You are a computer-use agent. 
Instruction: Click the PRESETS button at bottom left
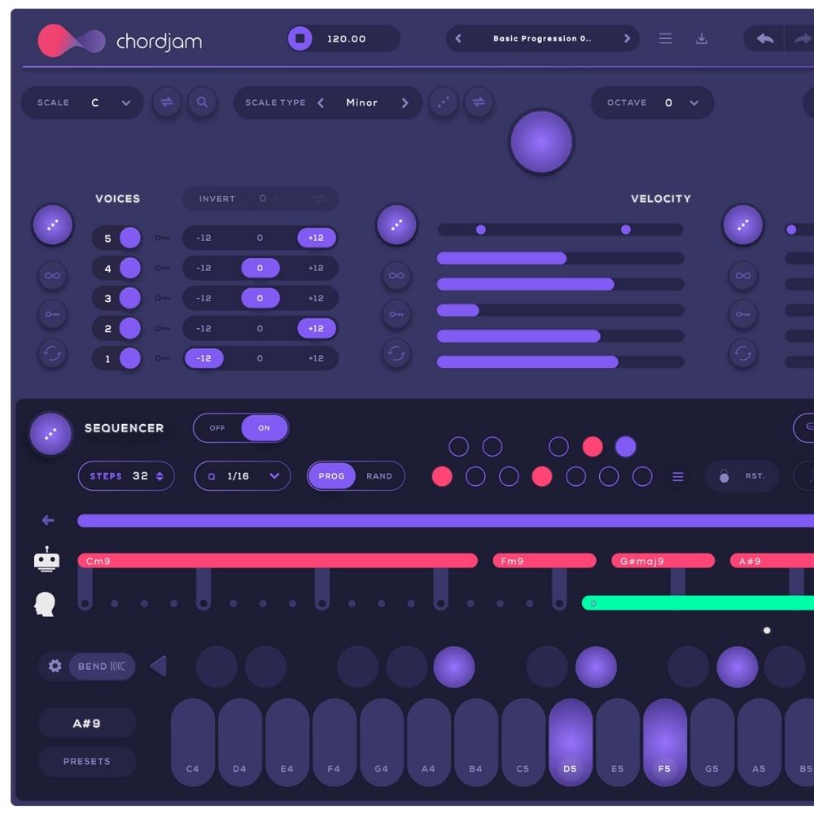(x=86, y=762)
